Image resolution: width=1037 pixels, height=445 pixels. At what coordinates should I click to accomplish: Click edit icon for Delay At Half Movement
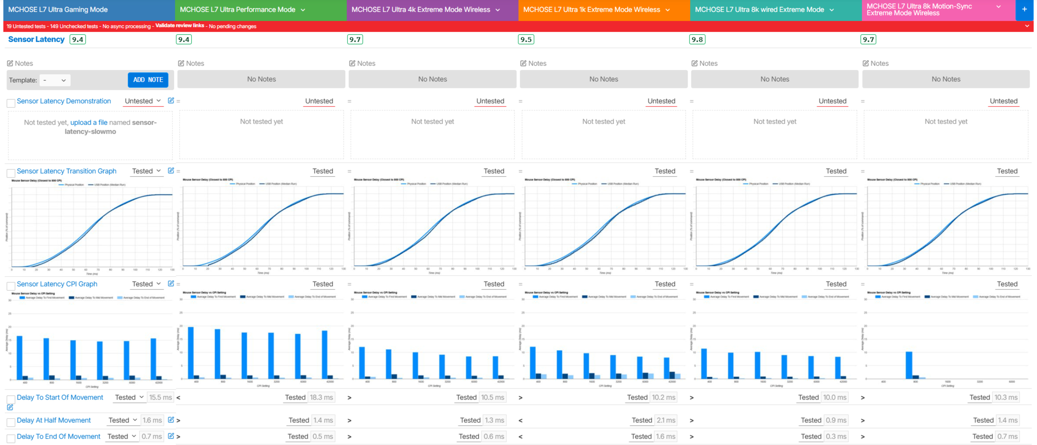pos(171,420)
